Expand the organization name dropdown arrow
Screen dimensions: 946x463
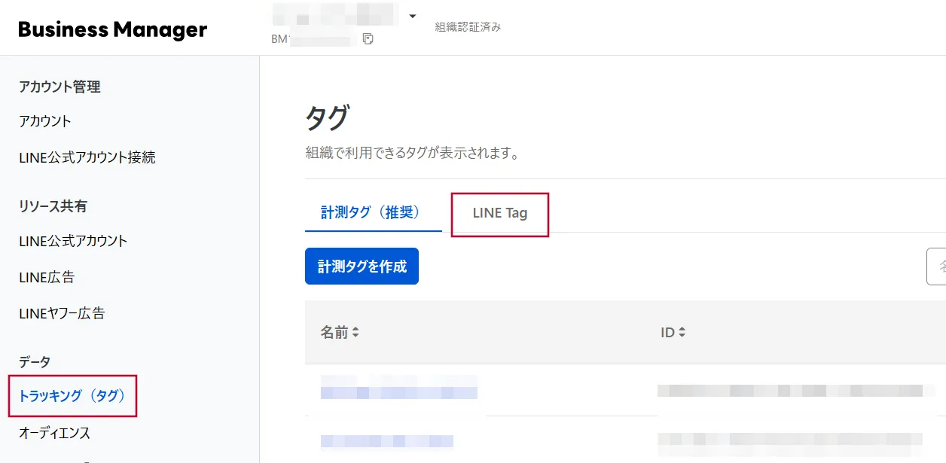[x=411, y=16]
